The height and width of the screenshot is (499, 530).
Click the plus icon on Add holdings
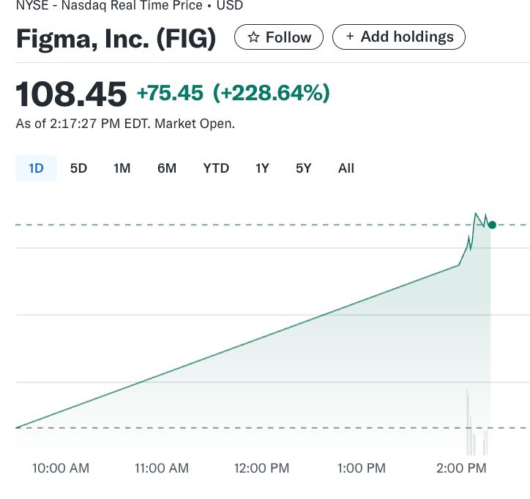(350, 37)
